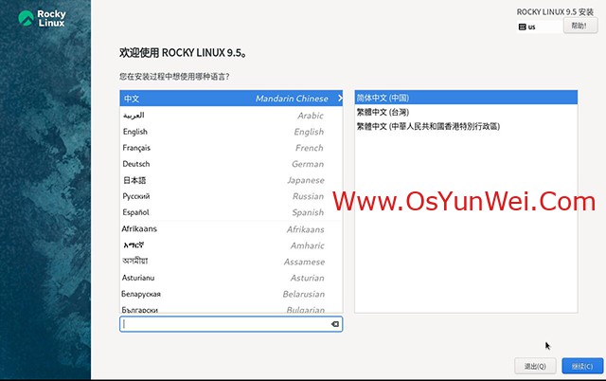Screen dimensions: 606x381
Task: Click the 继续(C) continue button
Action: tap(582, 366)
